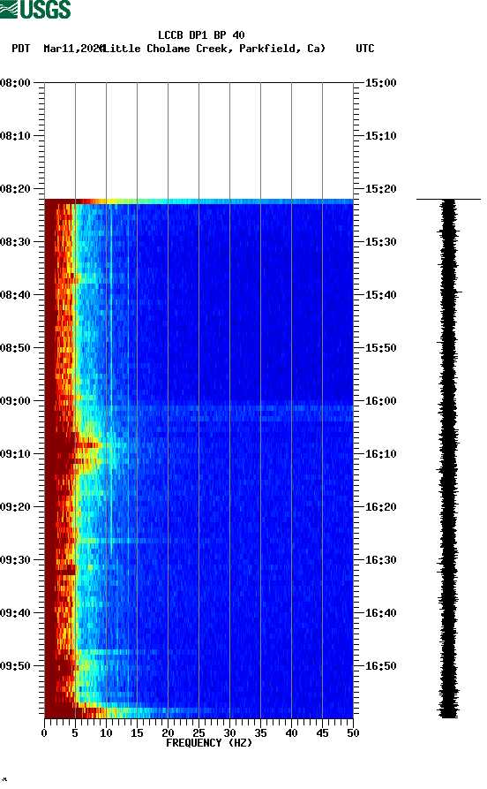Click the date label 'Mar11,2020'

pos(73,49)
